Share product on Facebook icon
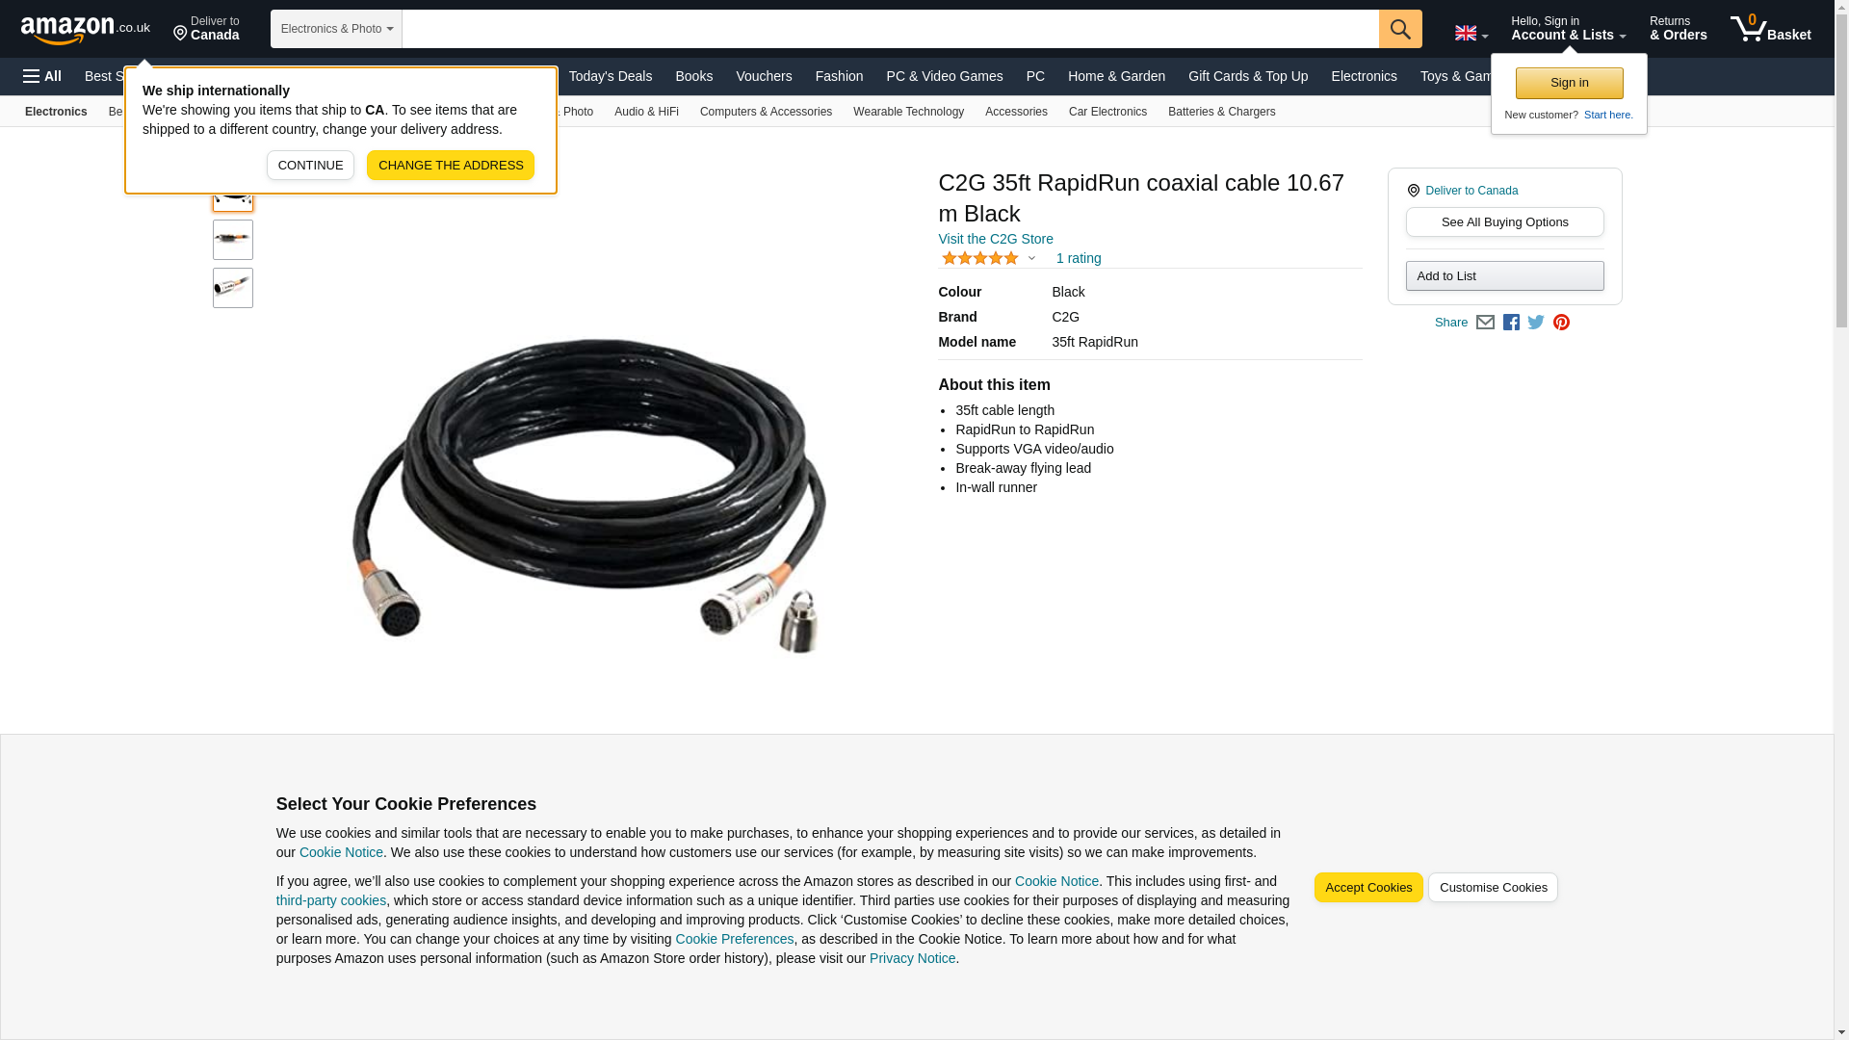1849x1040 pixels. [x=1511, y=323]
